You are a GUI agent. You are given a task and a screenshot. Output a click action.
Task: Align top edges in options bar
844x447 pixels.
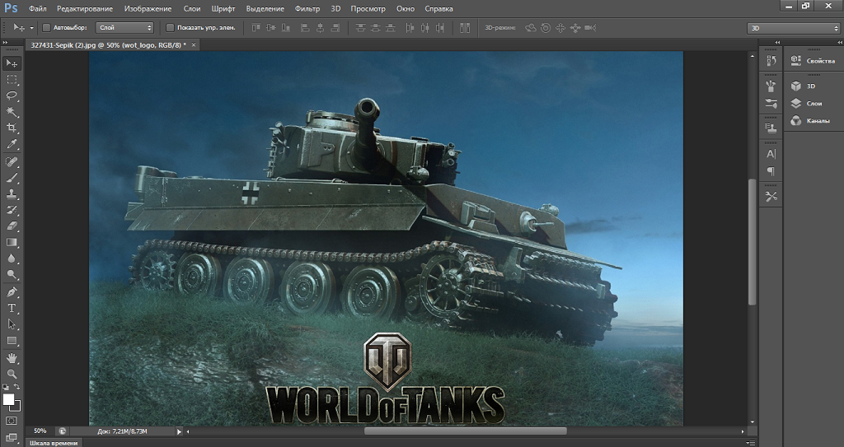[x=256, y=27]
